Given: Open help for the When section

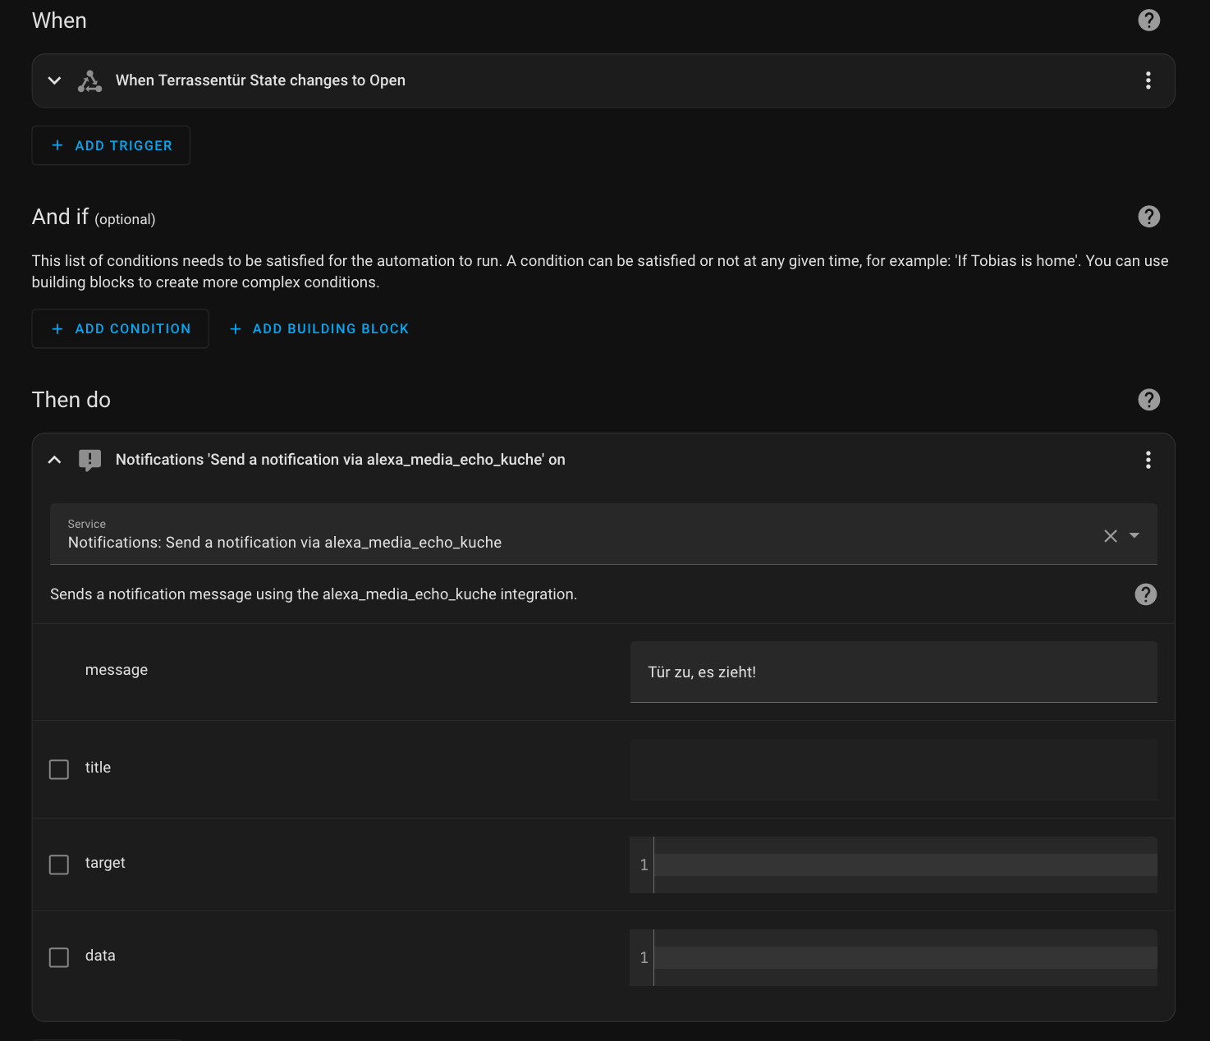Looking at the screenshot, I should [1148, 21].
